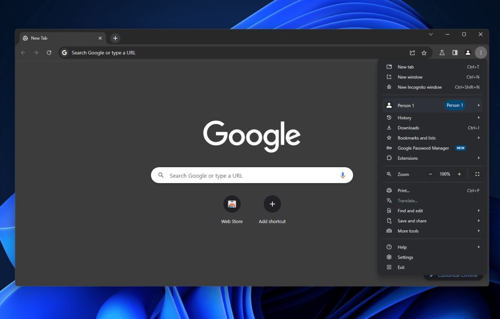This screenshot has height=319, width=500.
Task: Increase zoom with the plus button
Action: pyautogui.click(x=459, y=174)
